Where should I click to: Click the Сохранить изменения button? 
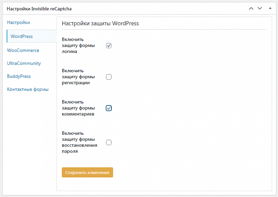point(87,173)
